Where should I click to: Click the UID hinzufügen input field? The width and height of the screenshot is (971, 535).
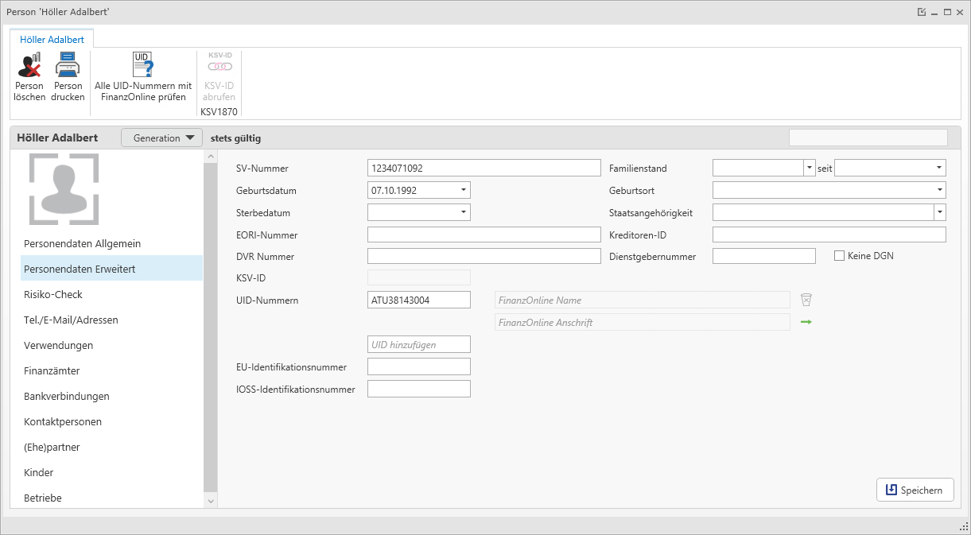point(418,344)
